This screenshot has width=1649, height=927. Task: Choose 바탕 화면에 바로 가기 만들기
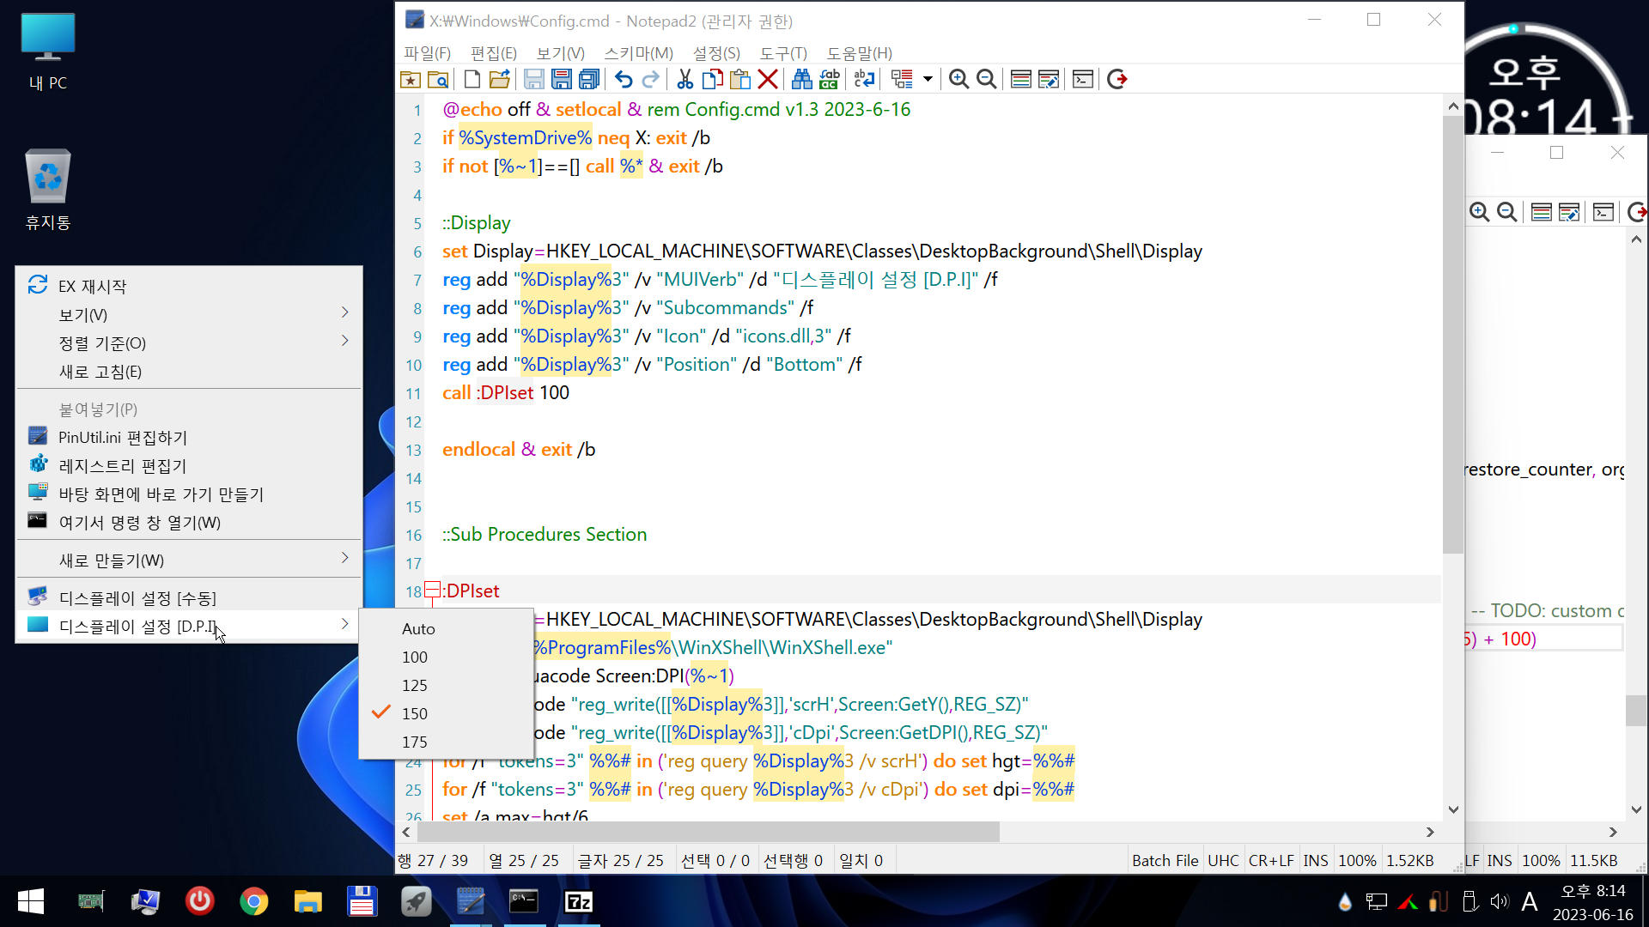click(x=189, y=494)
